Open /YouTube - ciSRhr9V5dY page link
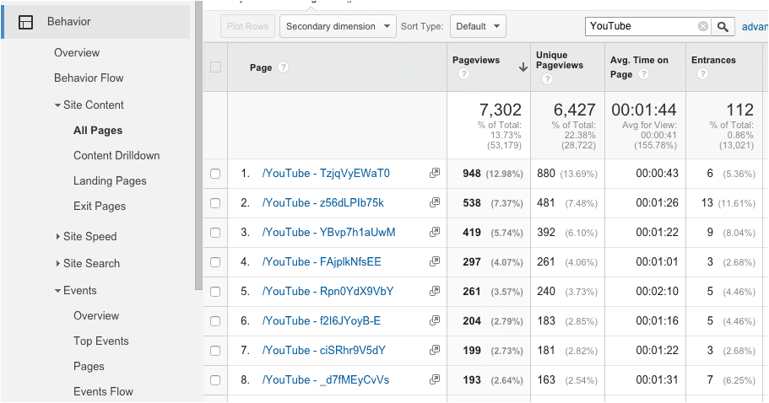 click(323, 351)
